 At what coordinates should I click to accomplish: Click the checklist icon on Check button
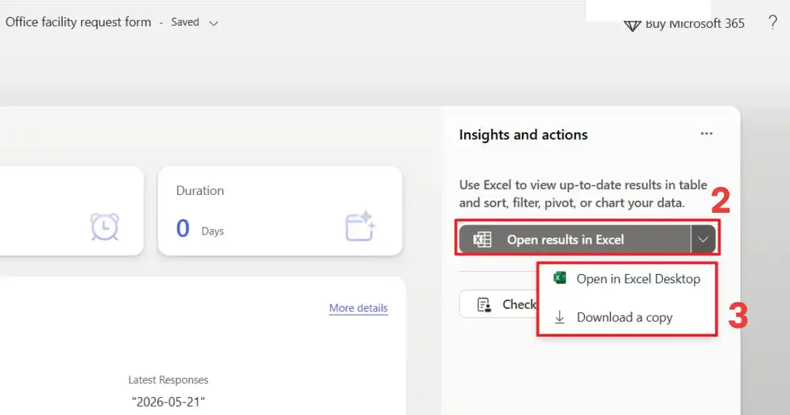point(485,304)
